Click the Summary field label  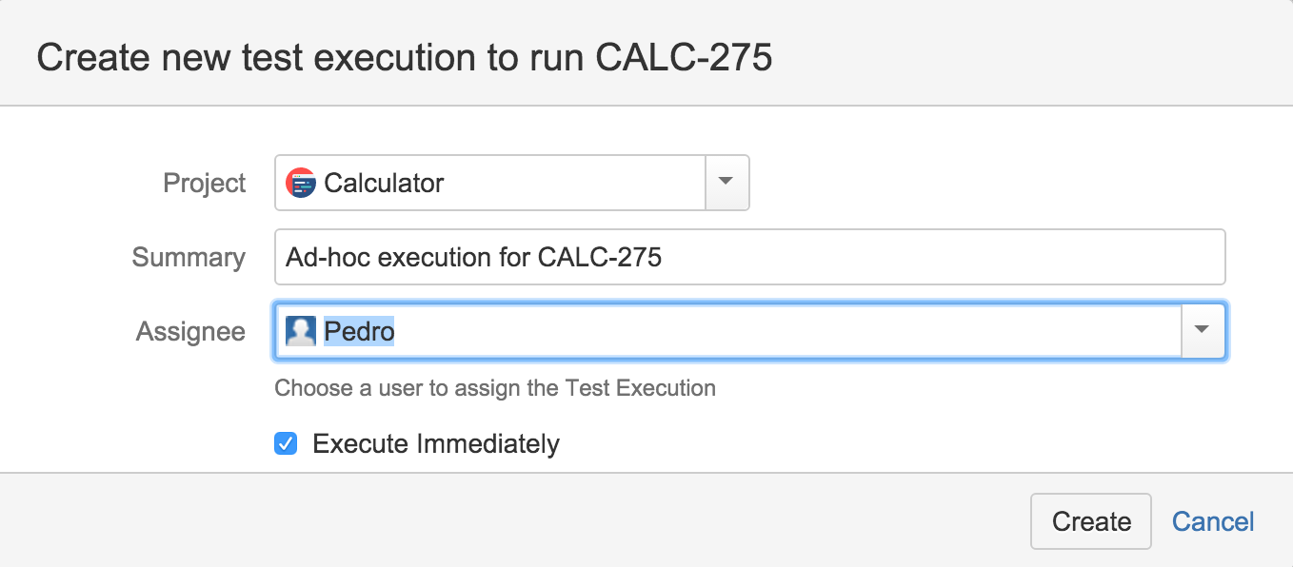(x=189, y=258)
